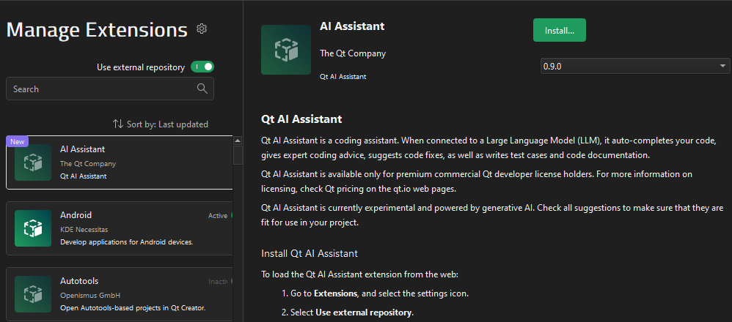Select the AI Assistant list icon

(33, 162)
